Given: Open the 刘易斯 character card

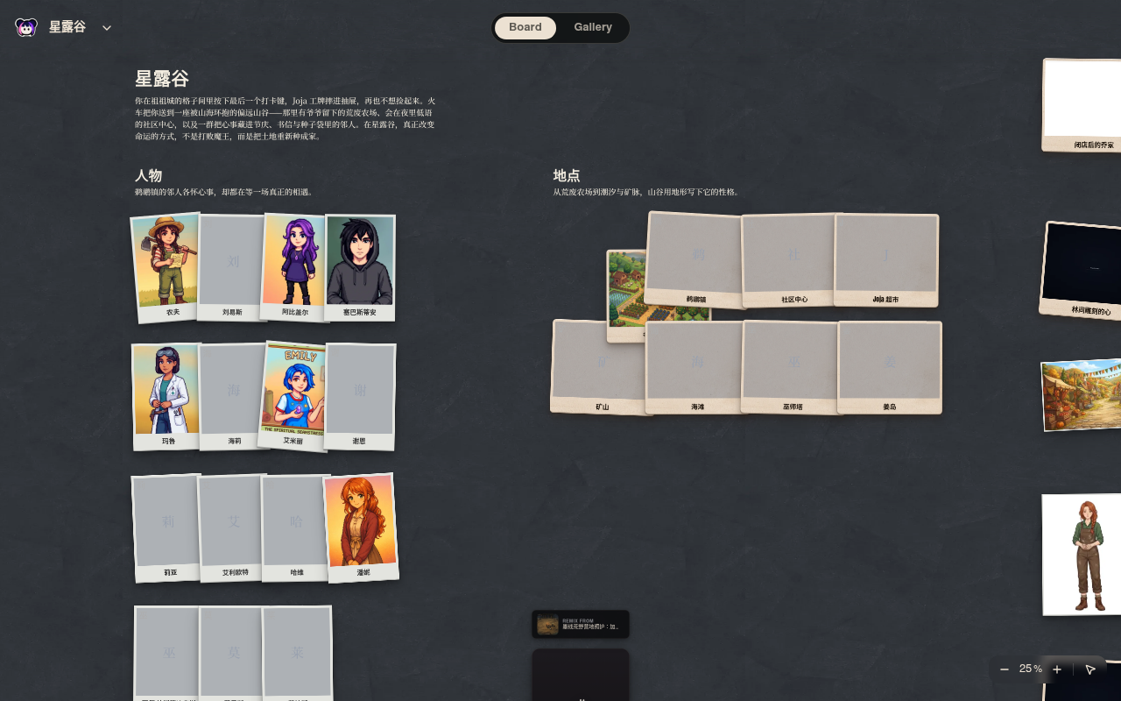Looking at the screenshot, I should point(232,267).
